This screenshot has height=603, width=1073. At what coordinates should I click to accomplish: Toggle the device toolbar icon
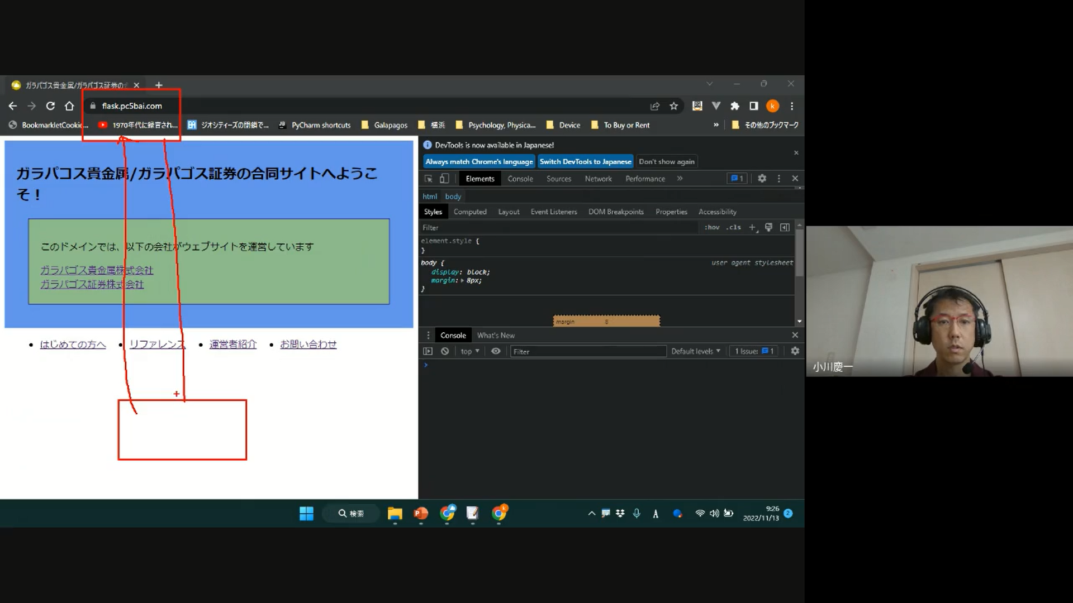[x=444, y=179]
